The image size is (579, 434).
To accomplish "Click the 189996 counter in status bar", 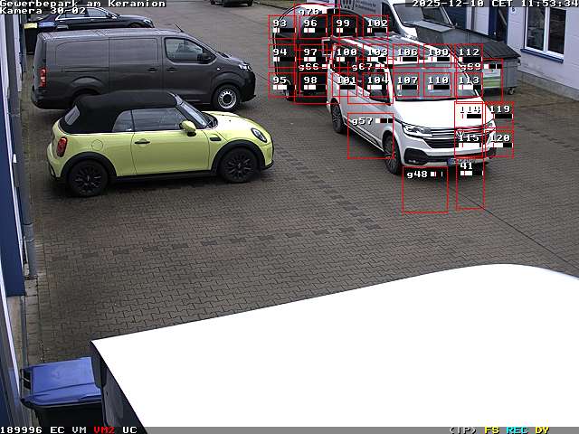I will (x=22, y=429).
